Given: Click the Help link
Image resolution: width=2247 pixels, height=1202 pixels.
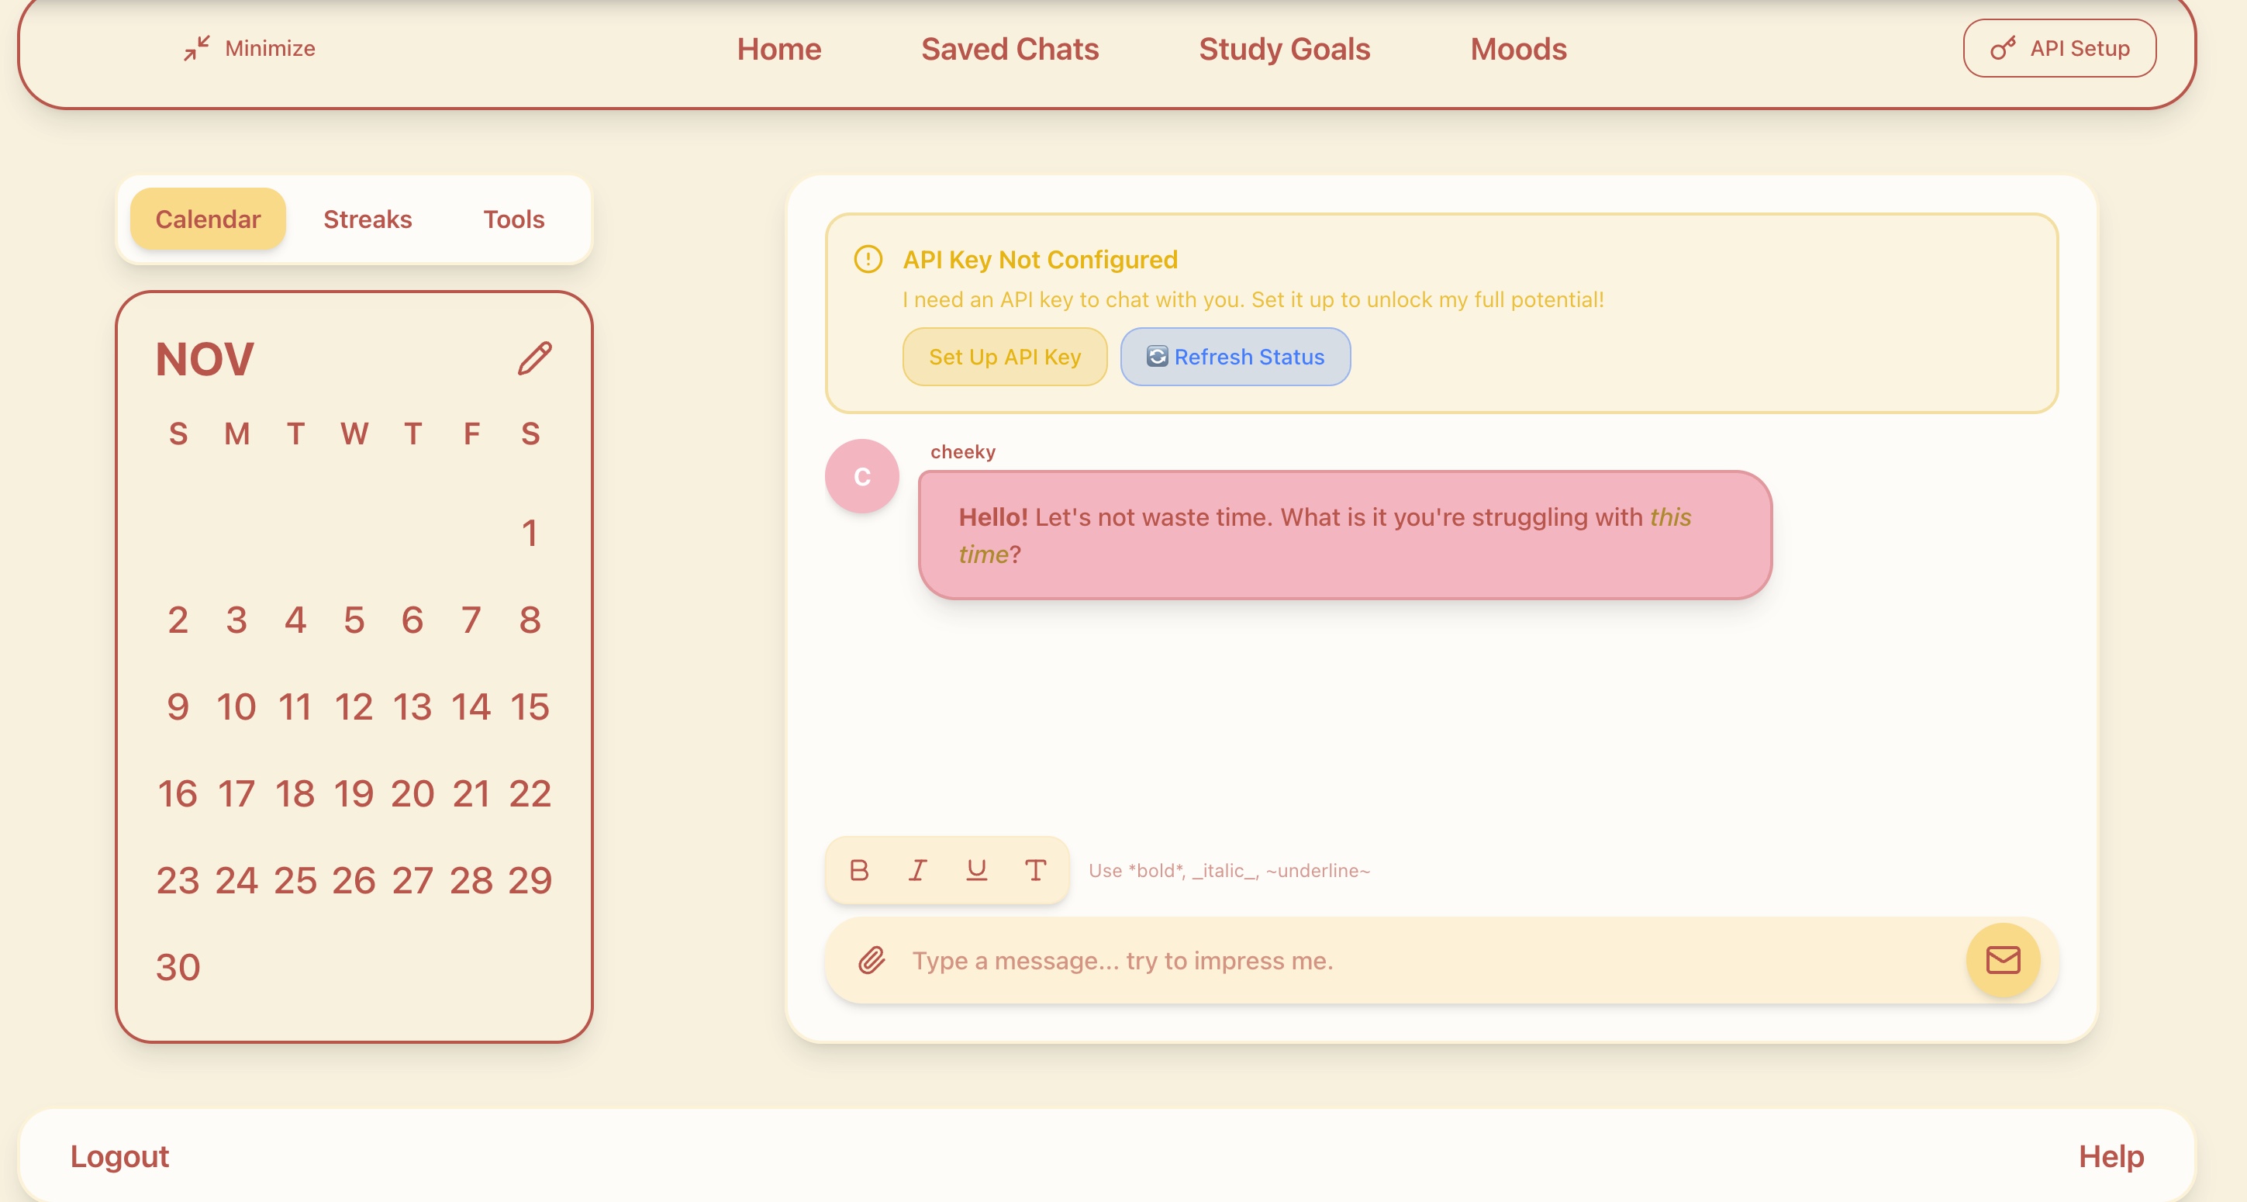Looking at the screenshot, I should pyautogui.click(x=2110, y=1155).
